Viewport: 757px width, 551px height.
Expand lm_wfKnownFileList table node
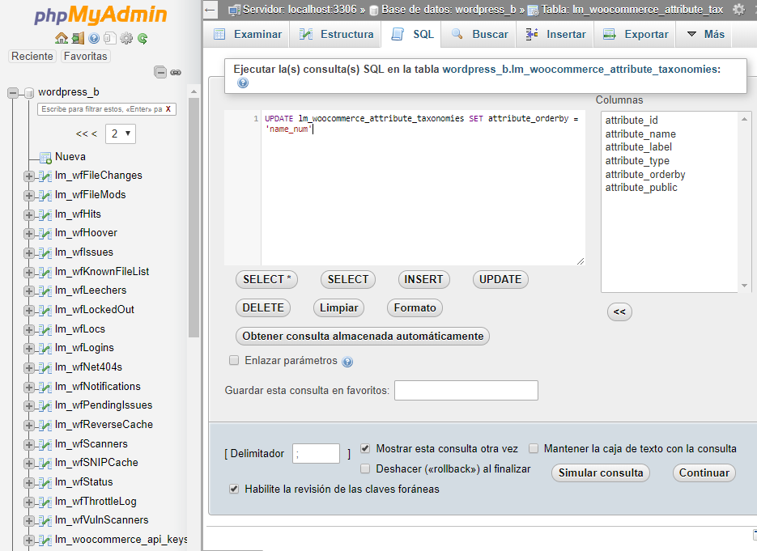(29, 272)
